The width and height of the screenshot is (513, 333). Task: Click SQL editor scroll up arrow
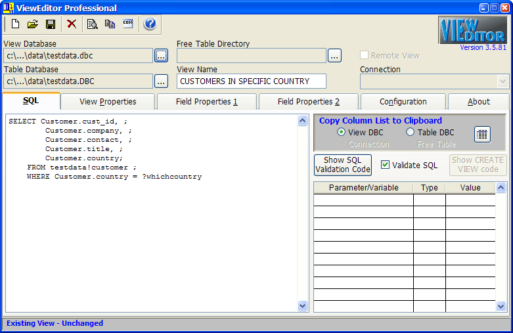303,121
